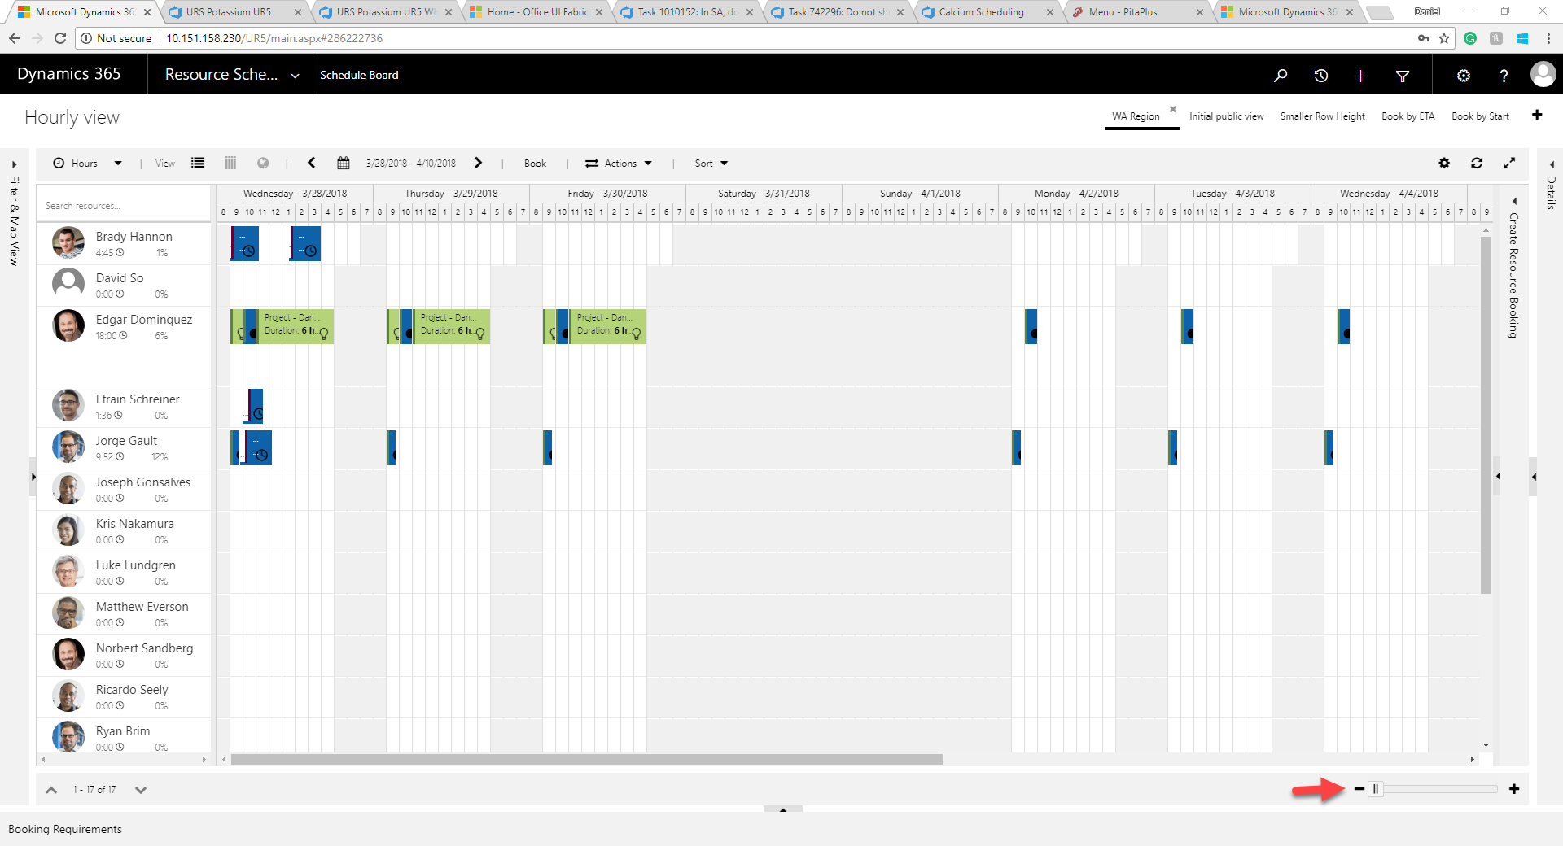Open the advanced find filter icon
Screen dimensions: 1563x846
tap(1403, 76)
